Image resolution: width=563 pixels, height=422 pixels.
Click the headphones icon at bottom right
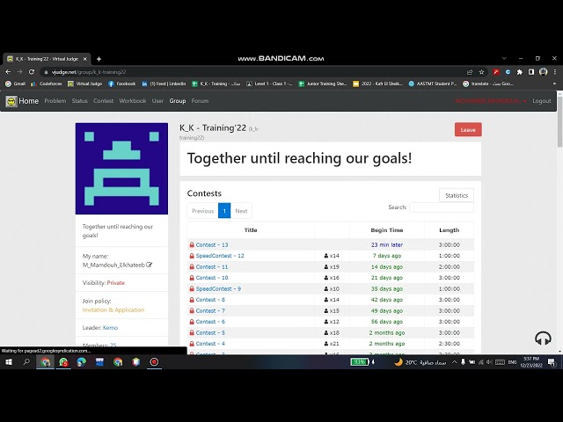pyautogui.click(x=543, y=338)
